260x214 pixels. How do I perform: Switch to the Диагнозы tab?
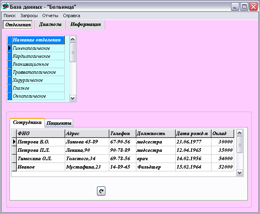click(x=50, y=24)
